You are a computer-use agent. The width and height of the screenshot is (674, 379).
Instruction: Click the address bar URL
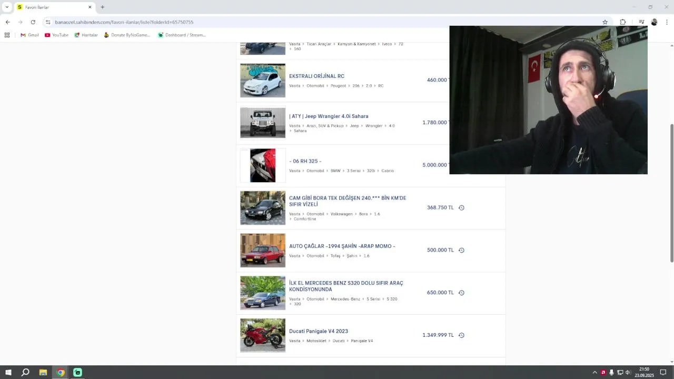[x=124, y=22]
